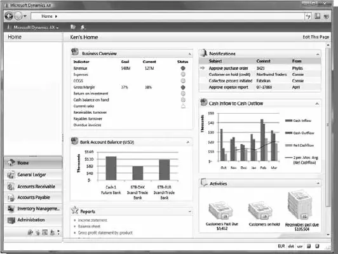338x254 pixels.
Task: Click the General Ledger module icon
Action: (11, 175)
